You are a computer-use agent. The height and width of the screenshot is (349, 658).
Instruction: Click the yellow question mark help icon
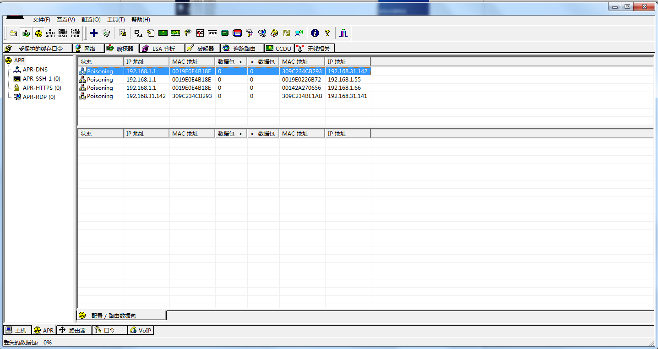tap(327, 33)
